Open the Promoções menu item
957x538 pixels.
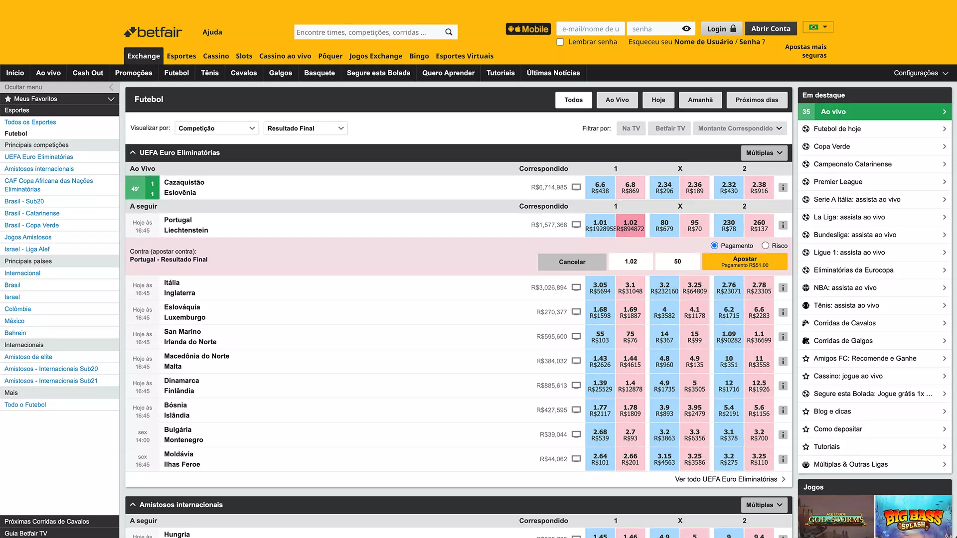tap(134, 73)
